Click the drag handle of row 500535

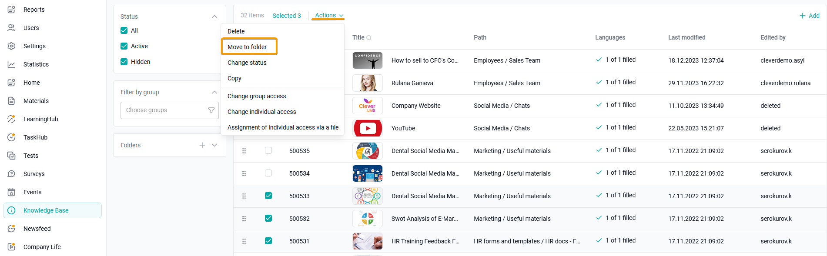244,151
